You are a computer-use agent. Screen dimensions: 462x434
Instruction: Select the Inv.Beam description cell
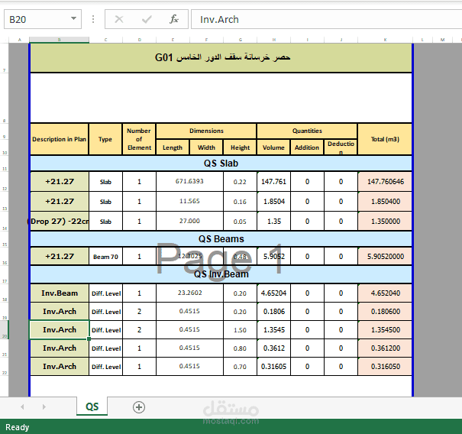[x=60, y=293]
